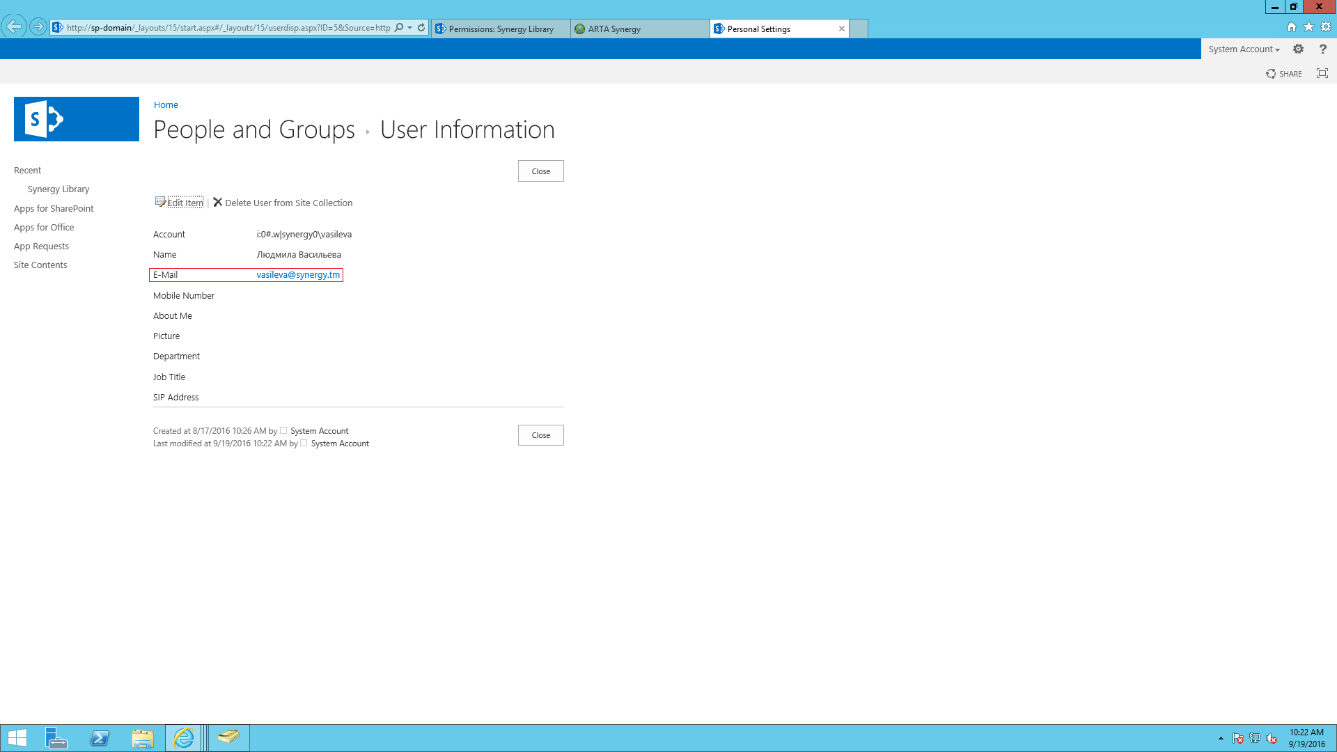Click the browser Forward arrow button
This screenshot has height=752, width=1337.
point(38,27)
